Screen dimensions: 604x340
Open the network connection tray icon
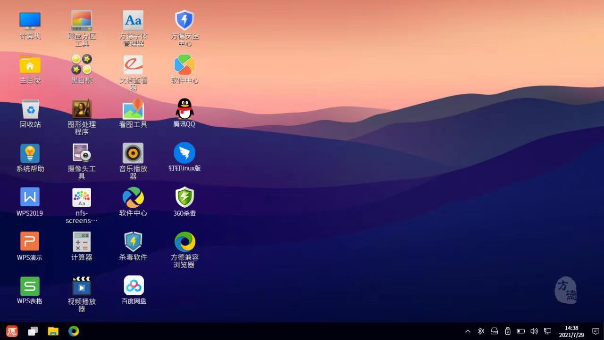[548, 331]
